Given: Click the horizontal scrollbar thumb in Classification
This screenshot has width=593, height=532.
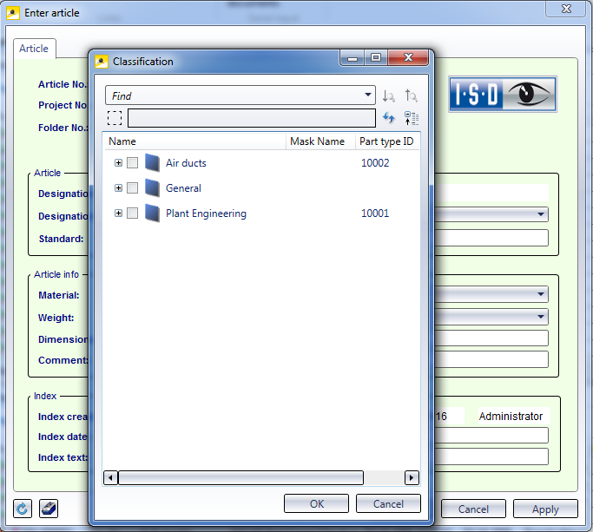Looking at the screenshot, I should [240, 478].
